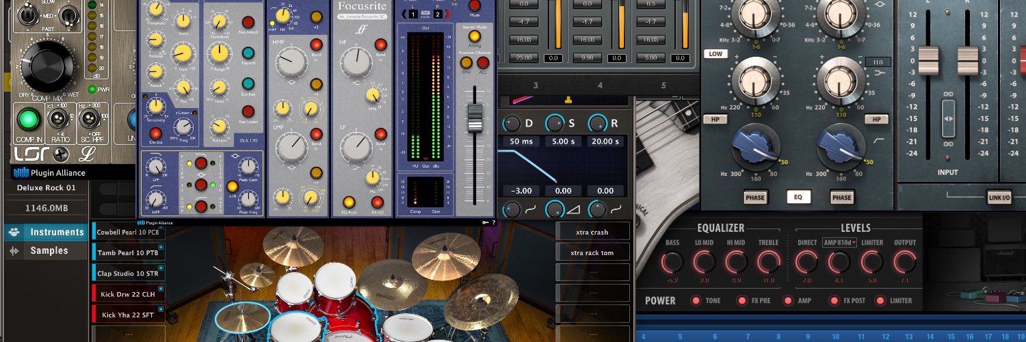This screenshot has height=342, width=1026.
Task: Open the AMP 810d dropdown
Action: coord(840,243)
